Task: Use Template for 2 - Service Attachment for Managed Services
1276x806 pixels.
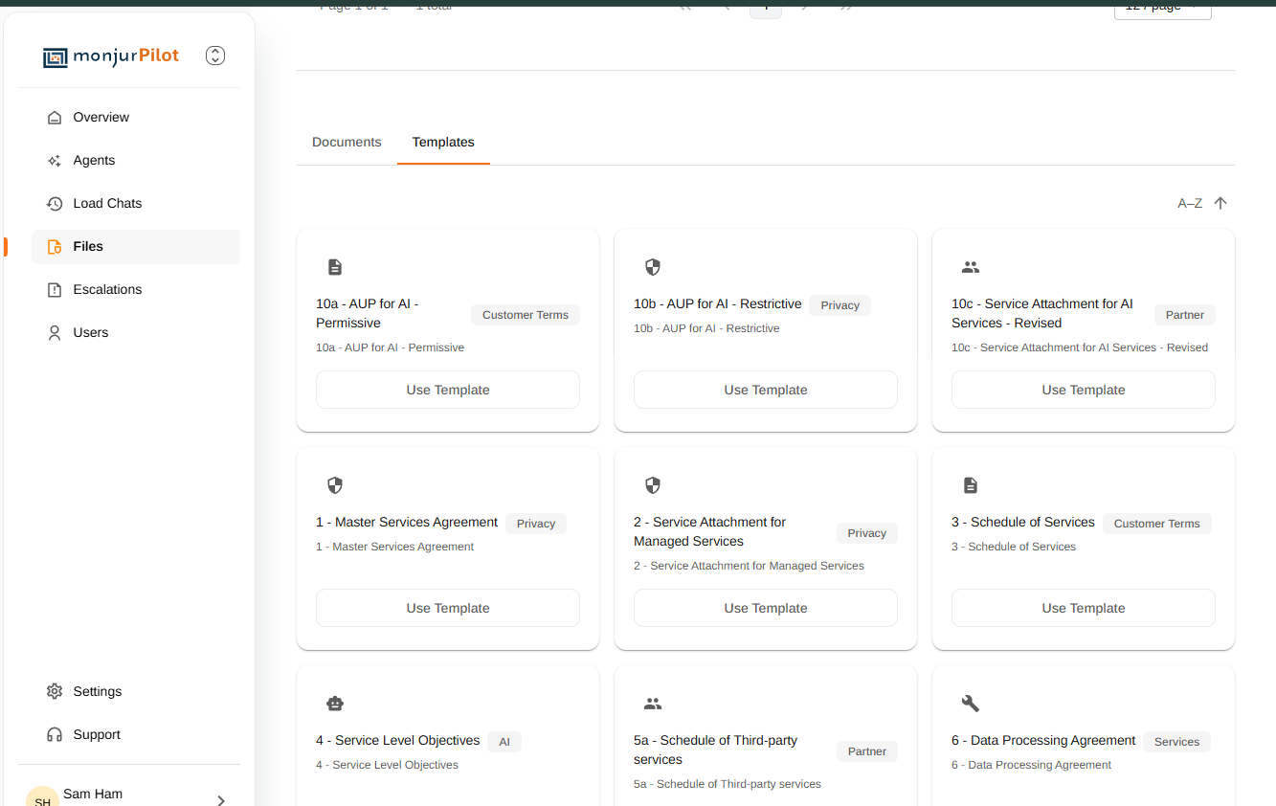Action: click(766, 608)
